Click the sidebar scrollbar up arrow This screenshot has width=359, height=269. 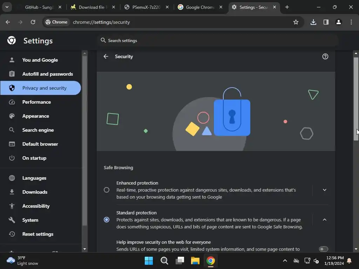pyautogui.click(x=84, y=53)
